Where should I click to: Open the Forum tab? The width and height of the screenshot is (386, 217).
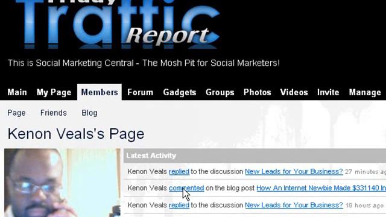(x=140, y=92)
